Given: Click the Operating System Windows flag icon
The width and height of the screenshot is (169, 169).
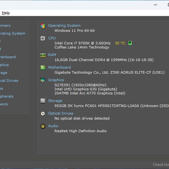Looking at the screenshot, I should [43, 26].
